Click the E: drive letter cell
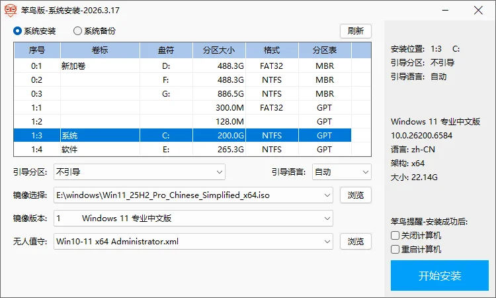The image size is (496, 298). pos(166,149)
